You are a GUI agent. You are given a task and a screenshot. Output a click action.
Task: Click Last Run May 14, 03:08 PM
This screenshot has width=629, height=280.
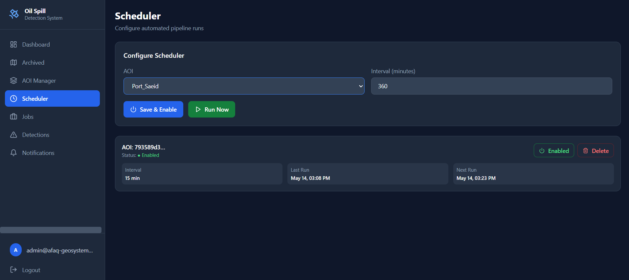pos(310,178)
